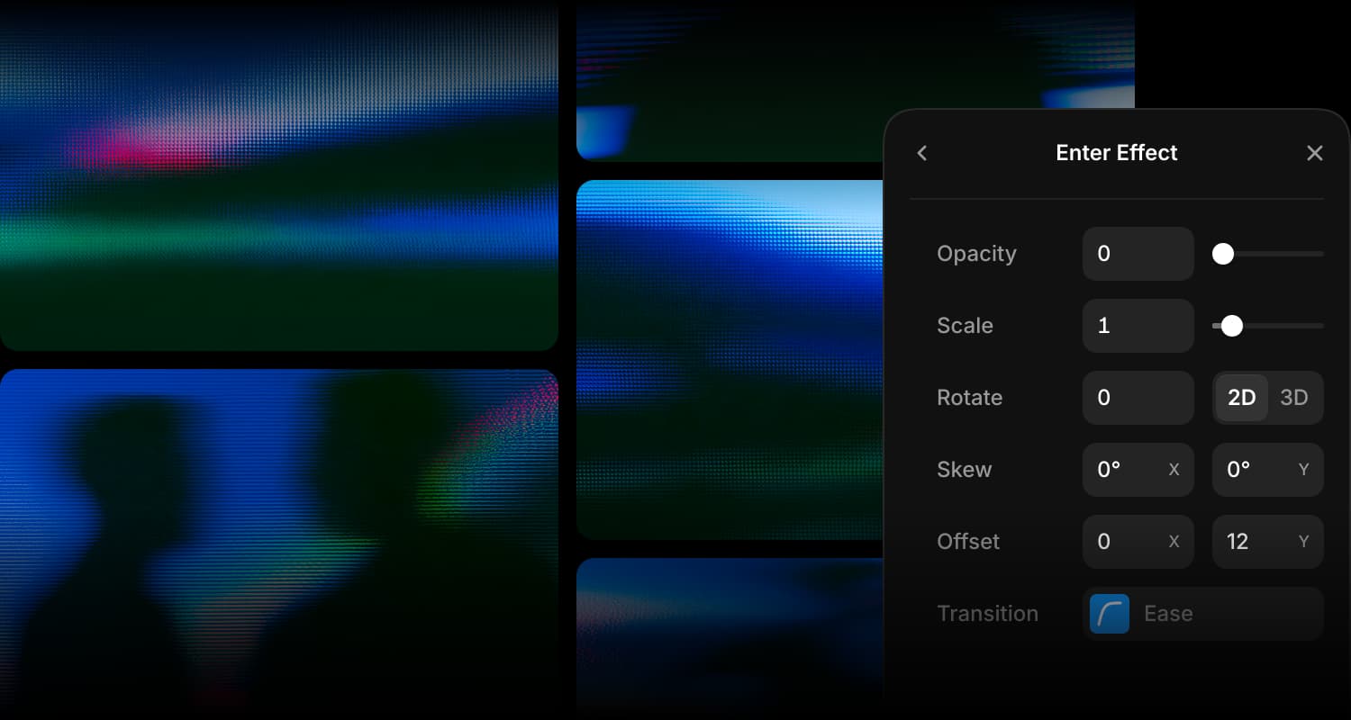
Task: Click the Rotate value field
Action: 1138,398
